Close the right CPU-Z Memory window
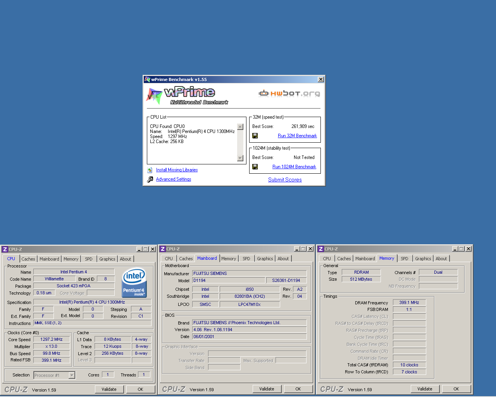This screenshot has width=496, height=397. point(468,249)
